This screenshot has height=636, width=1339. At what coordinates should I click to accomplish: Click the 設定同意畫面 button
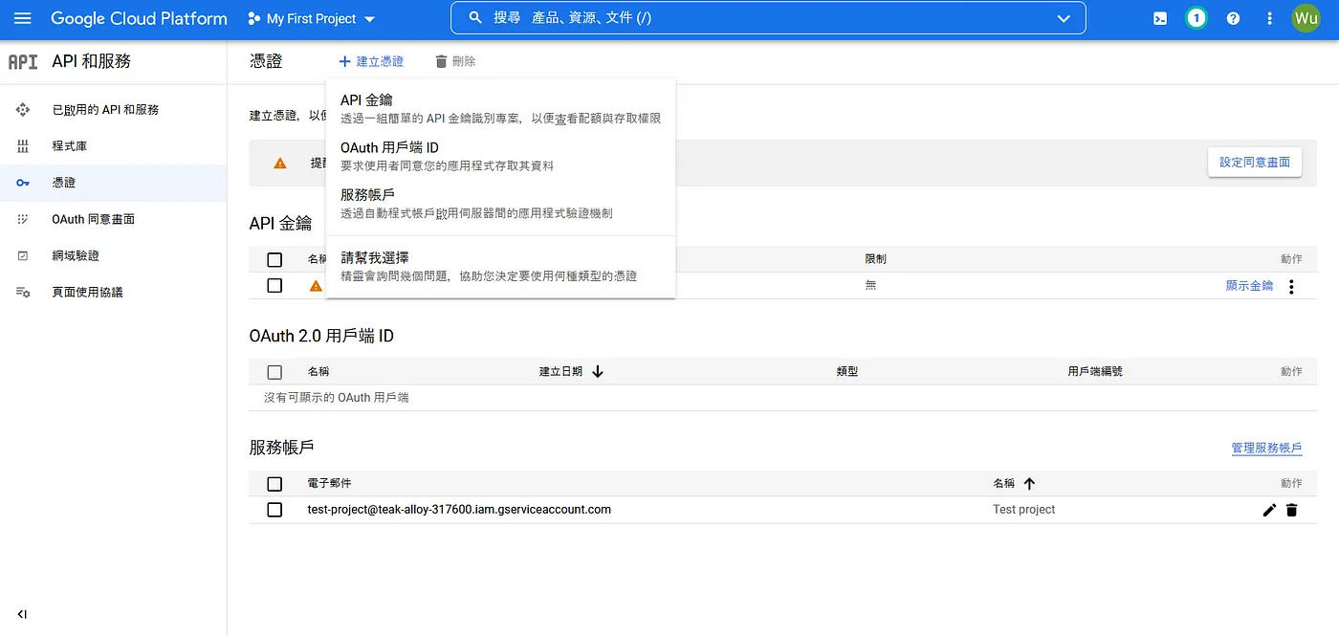tap(1255, 163)
